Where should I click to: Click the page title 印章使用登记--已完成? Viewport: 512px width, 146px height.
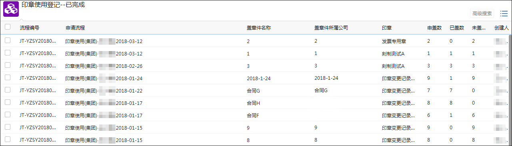(53, 5)
